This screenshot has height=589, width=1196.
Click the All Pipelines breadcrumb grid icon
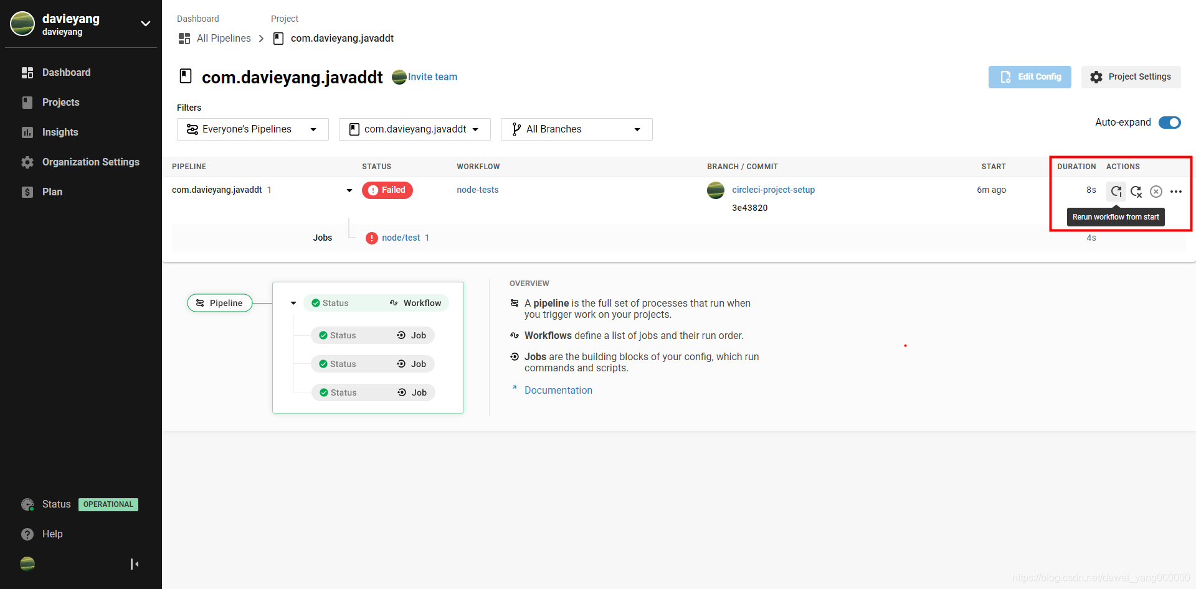[x=184, y=39]
